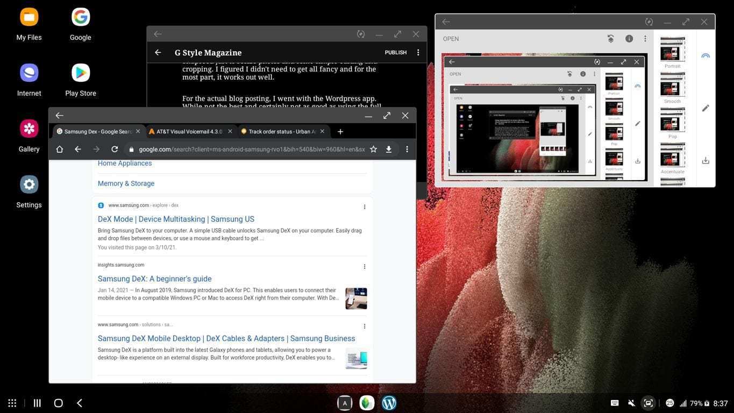Open options for the DeX beginner's guide result
This screenshot has width=734, height=413.
point(365,267)
